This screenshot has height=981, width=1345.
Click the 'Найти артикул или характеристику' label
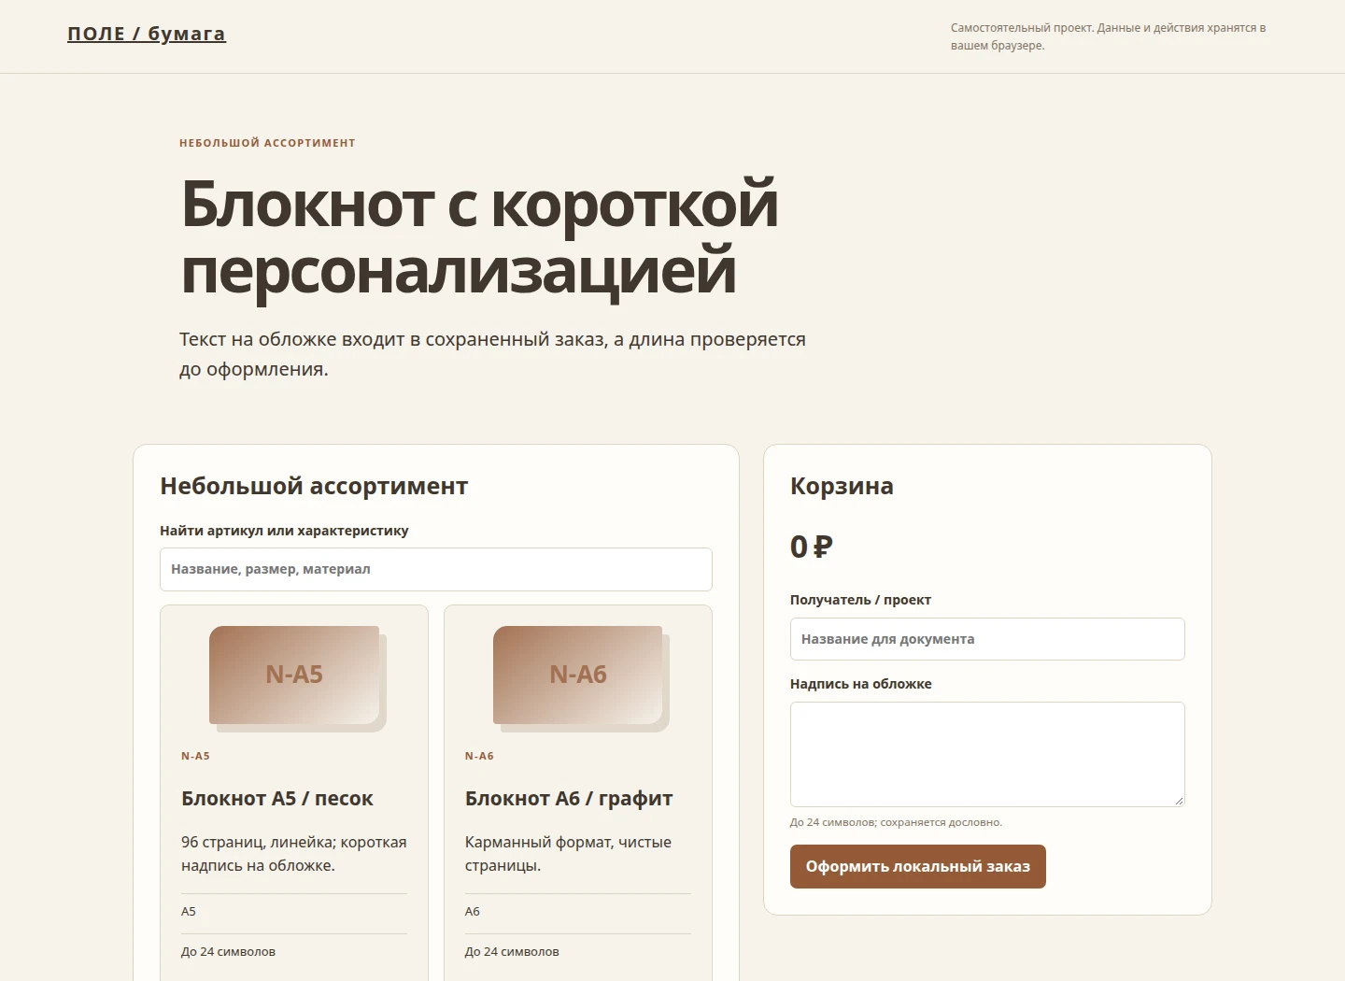[284, 531]
